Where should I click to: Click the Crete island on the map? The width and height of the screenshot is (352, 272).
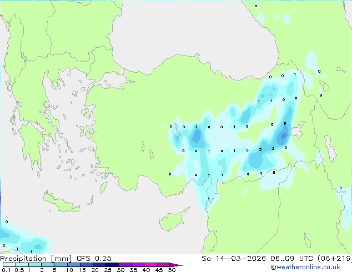pos(61,203)
